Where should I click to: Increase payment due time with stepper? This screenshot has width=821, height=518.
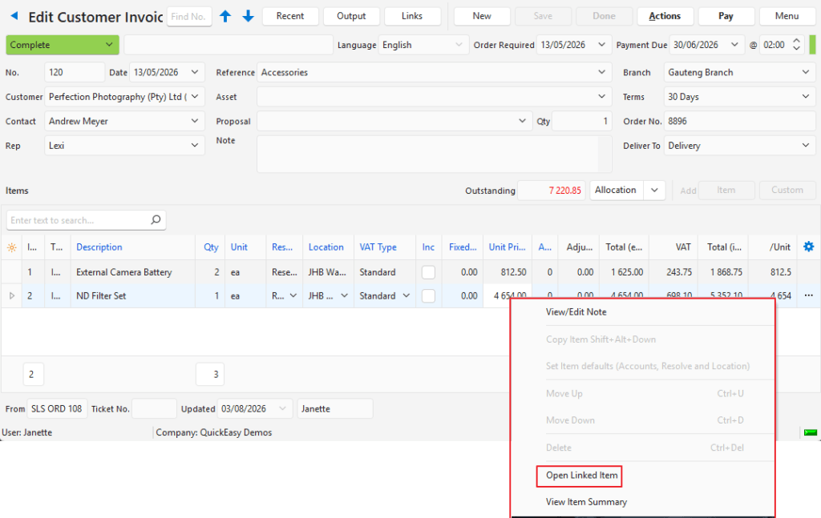coord(796,41)
